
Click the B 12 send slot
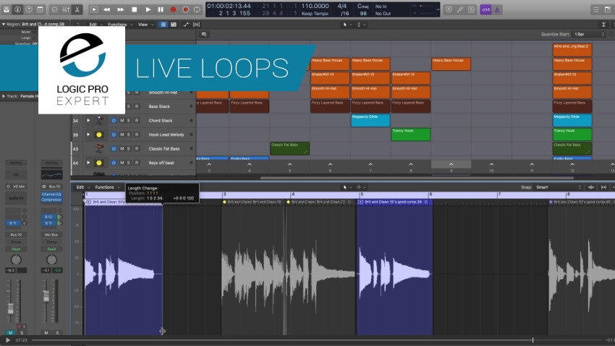(48, 216)
